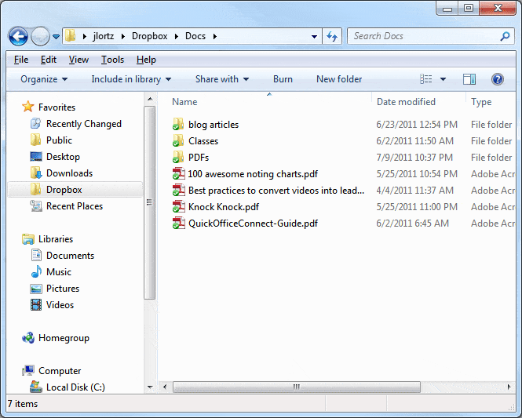Viewport: 522px width, 418px height.
Task: Open Desktop in Favorites
Action: pyautogui.click(x=55, y=157)
